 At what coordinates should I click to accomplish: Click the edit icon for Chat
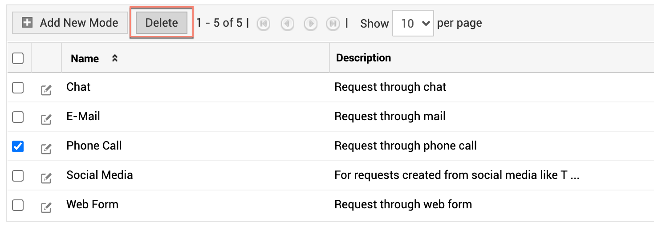(x=46, y=90)
